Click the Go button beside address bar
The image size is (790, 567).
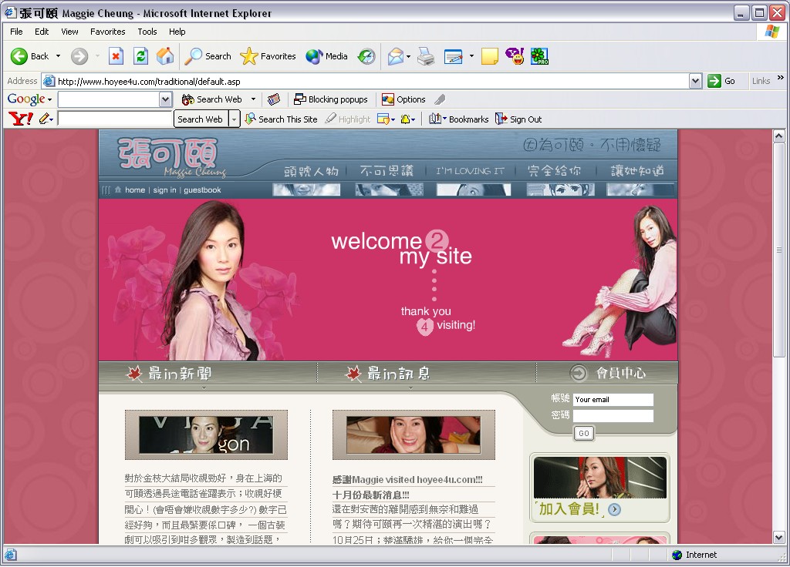pos(721,81)
